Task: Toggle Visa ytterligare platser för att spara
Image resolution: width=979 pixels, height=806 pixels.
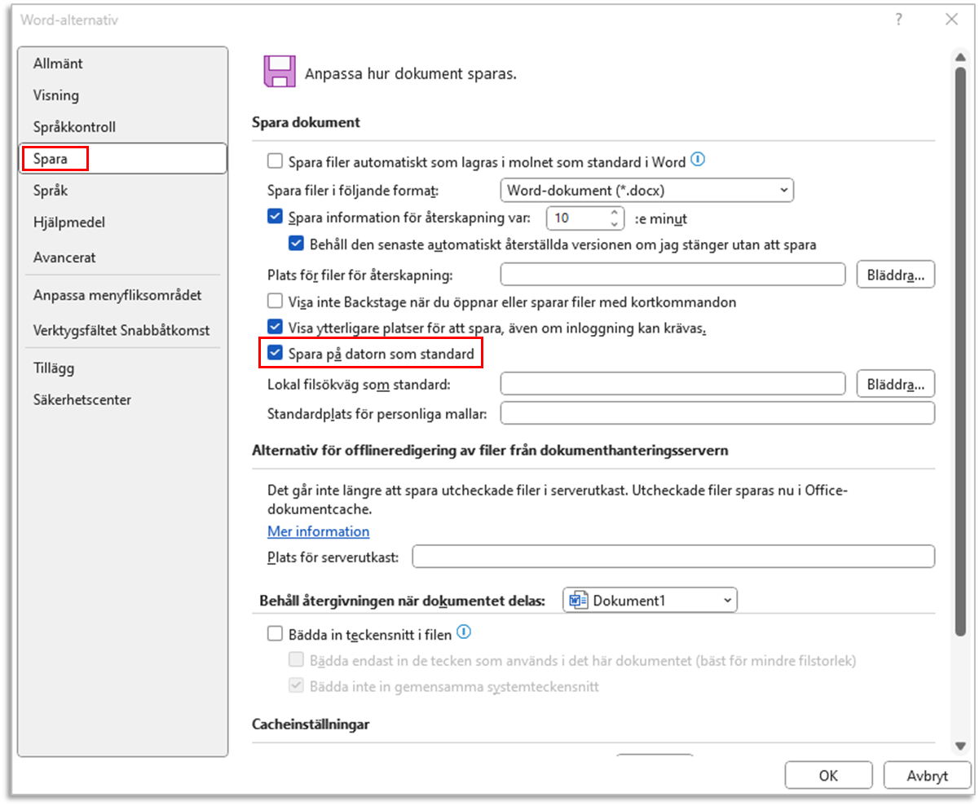Action: [276, 328]
